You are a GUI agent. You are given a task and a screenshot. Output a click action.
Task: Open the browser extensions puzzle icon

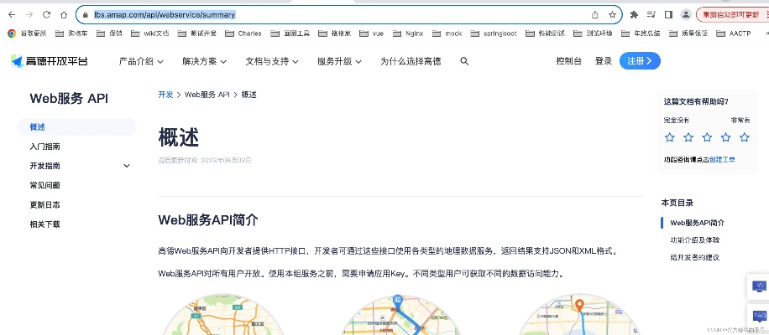point(634,14)
